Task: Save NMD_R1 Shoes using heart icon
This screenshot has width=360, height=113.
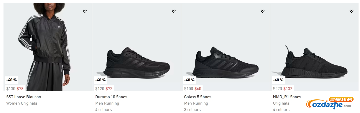Action: [351, 11]
